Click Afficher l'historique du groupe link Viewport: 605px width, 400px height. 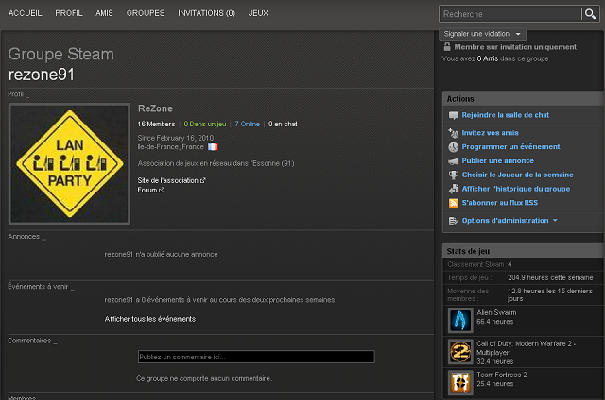click(516, 189)
